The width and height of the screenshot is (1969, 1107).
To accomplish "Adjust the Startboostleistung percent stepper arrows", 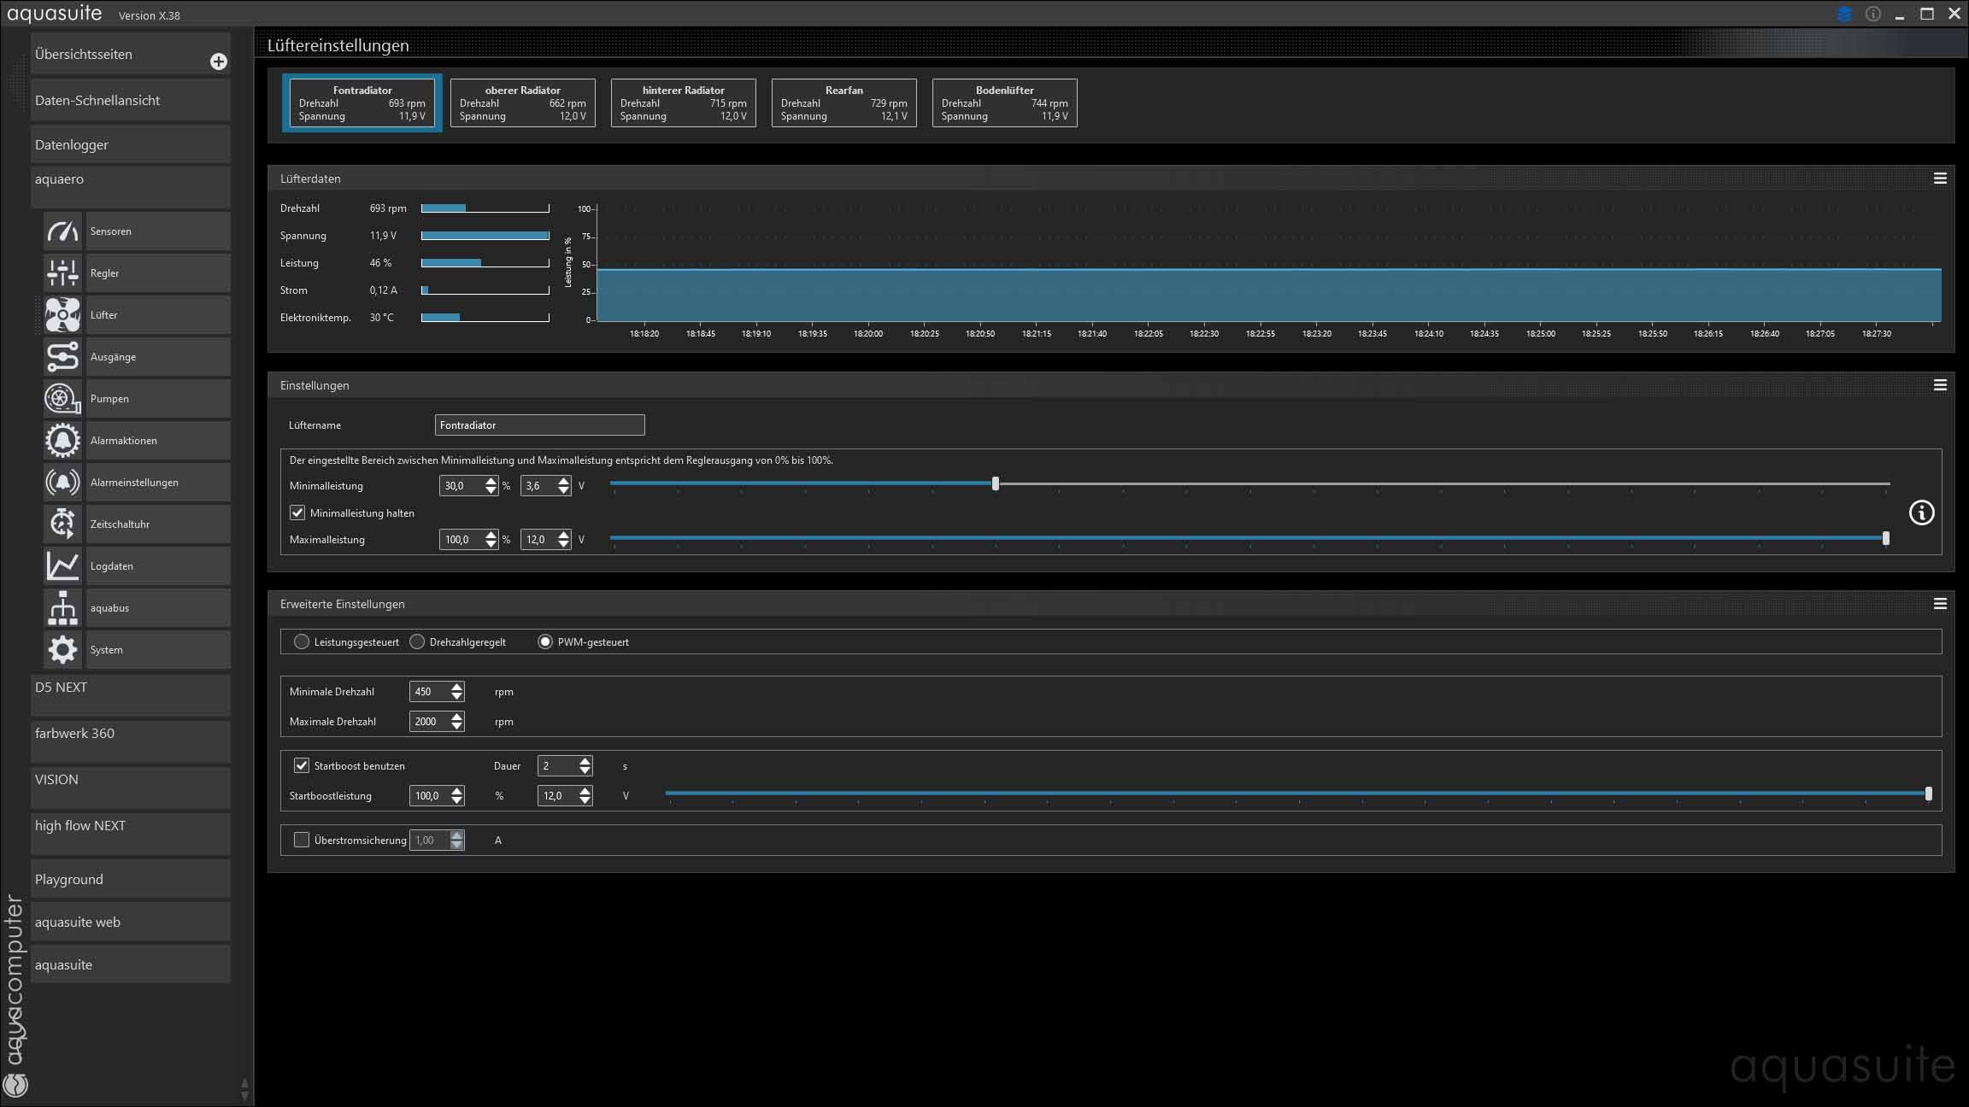I will tap(457, 796).
